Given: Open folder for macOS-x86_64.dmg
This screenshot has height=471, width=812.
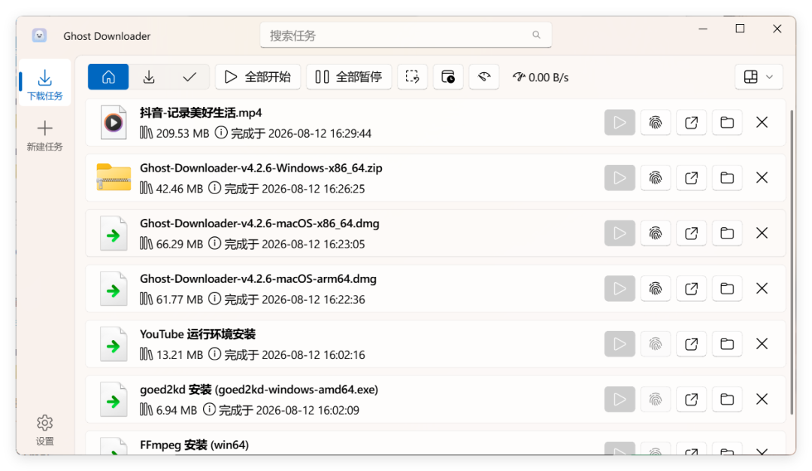Looking at the screenshot, I should [727, 234].
